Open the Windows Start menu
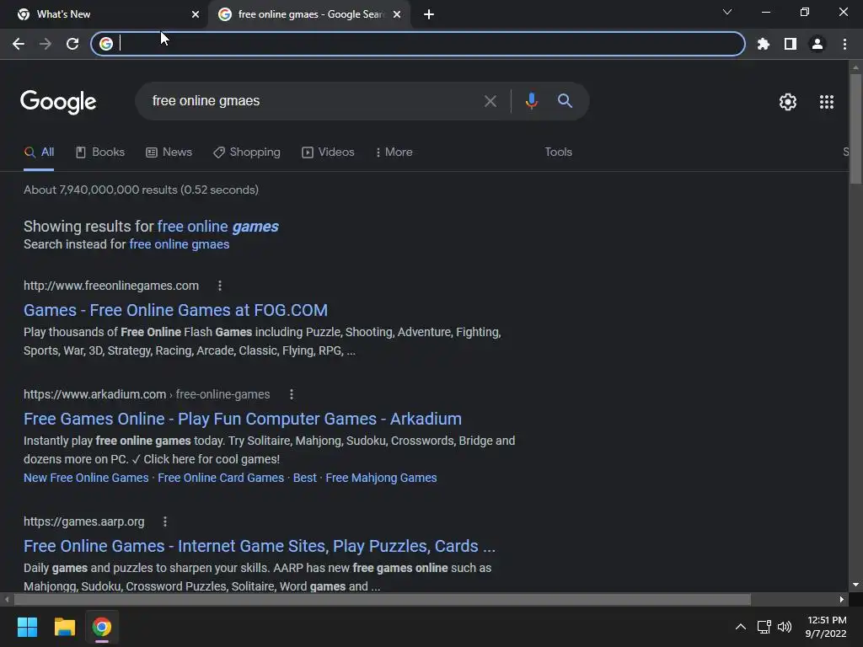 pyautogui.click(x=27, y=627)
